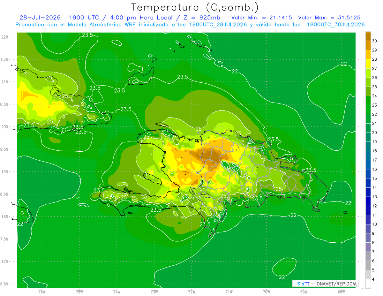This screenshot has width=383, height=296.
Task: Click value 18 on the color scale
Action: tap(375, 151)
